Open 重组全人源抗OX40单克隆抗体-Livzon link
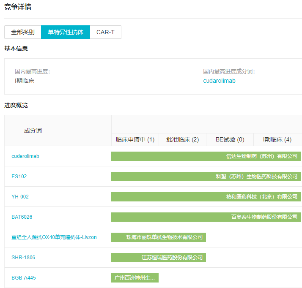302x288 pixels. (54, 237)
